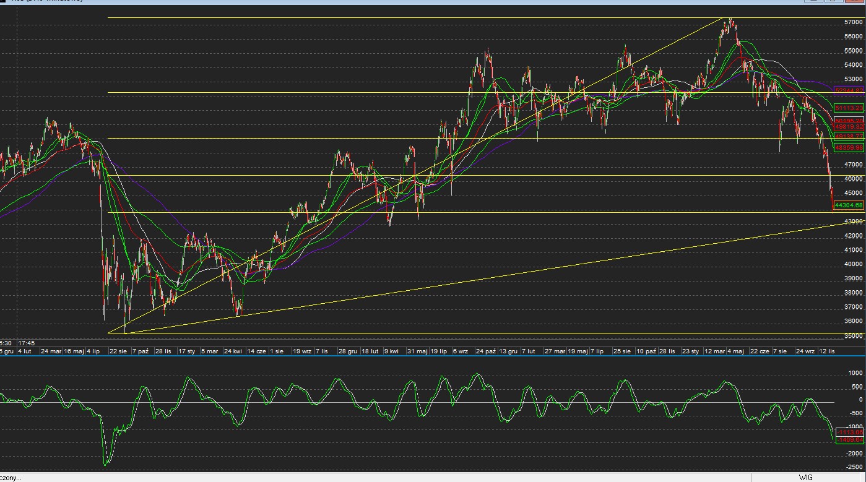The height and width of the screenshot is (482, 866).
Task: Click the WIG symbol in status bar
Action: pyautogui.click(x=805, y=478)
